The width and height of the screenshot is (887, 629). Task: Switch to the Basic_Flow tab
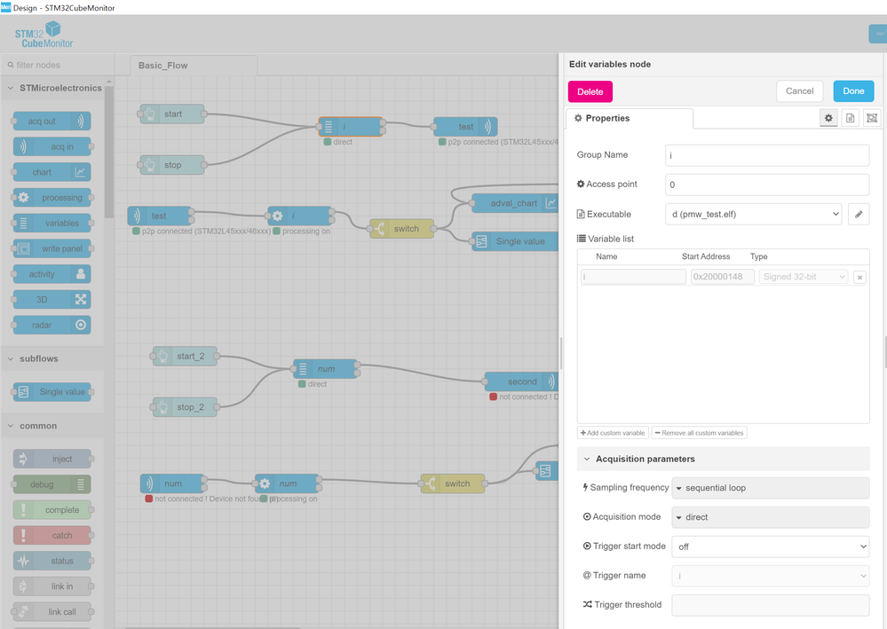click(x=163, y=66)
